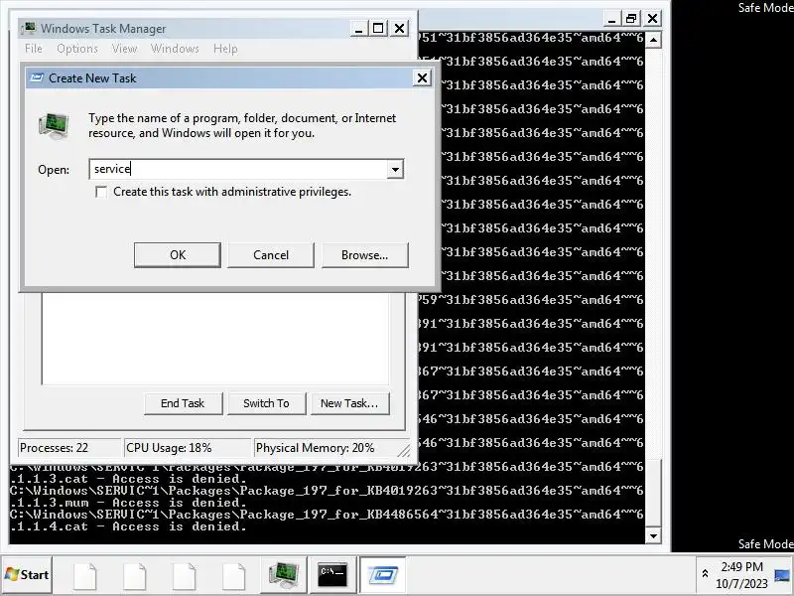794x596 pixels.
Task: Minimize the Windows Task Manager window
Action: (x=358, y=29)
